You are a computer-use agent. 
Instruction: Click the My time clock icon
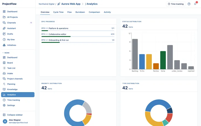4,39
